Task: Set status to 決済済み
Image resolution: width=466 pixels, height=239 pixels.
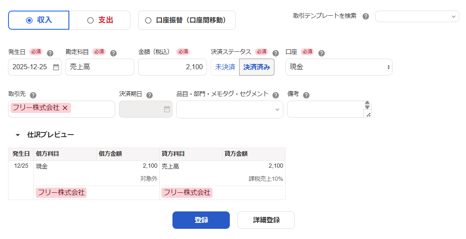Action: (257, 67)
